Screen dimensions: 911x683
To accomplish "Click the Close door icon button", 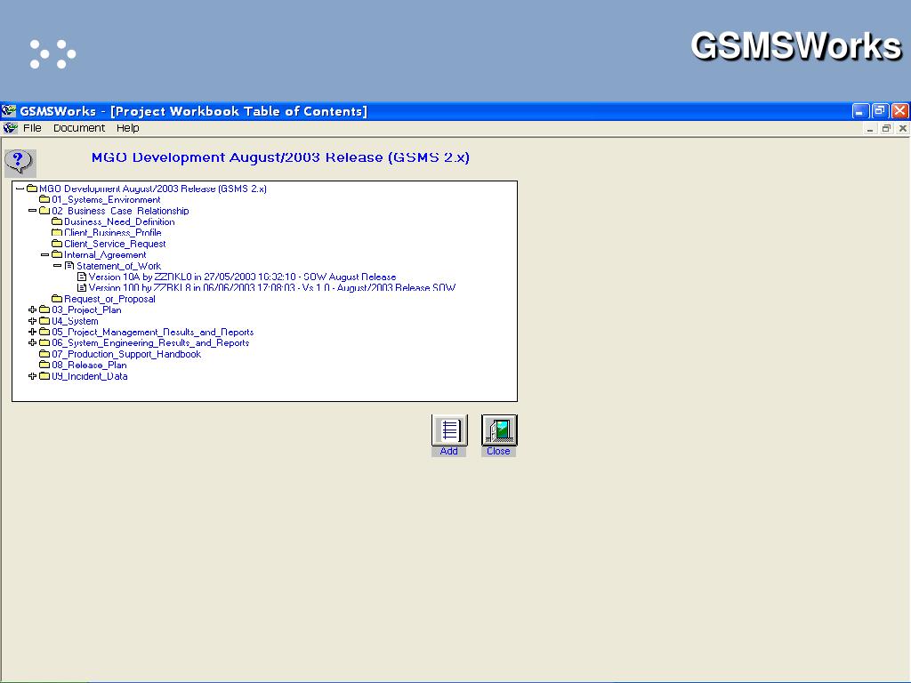I will point(499,430).
